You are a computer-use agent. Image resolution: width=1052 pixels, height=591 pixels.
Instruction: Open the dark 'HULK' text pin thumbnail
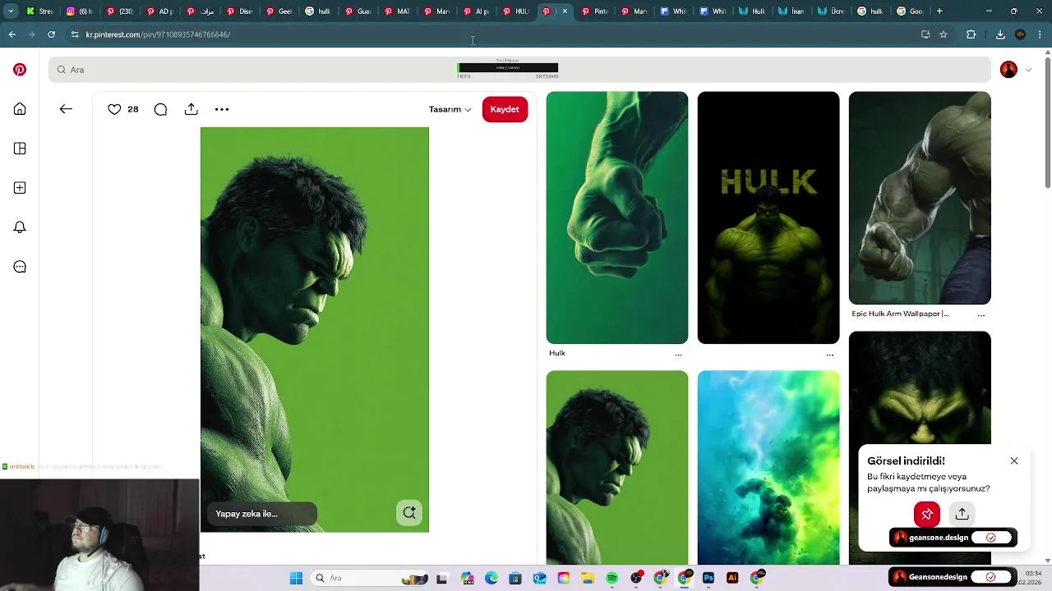pos(768,218)
